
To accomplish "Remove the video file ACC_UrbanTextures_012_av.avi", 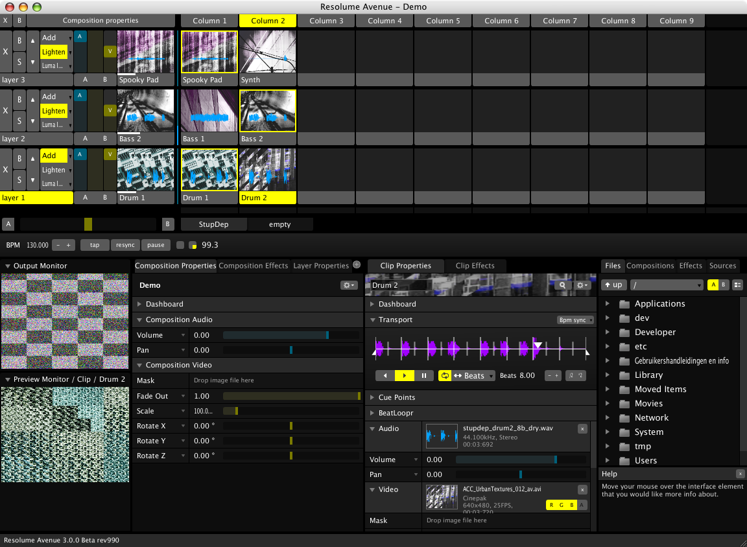I will pyautogui.click(x=582, y=490).
